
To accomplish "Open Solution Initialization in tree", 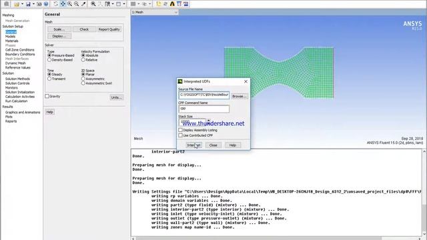I will (x=20, y=92).
